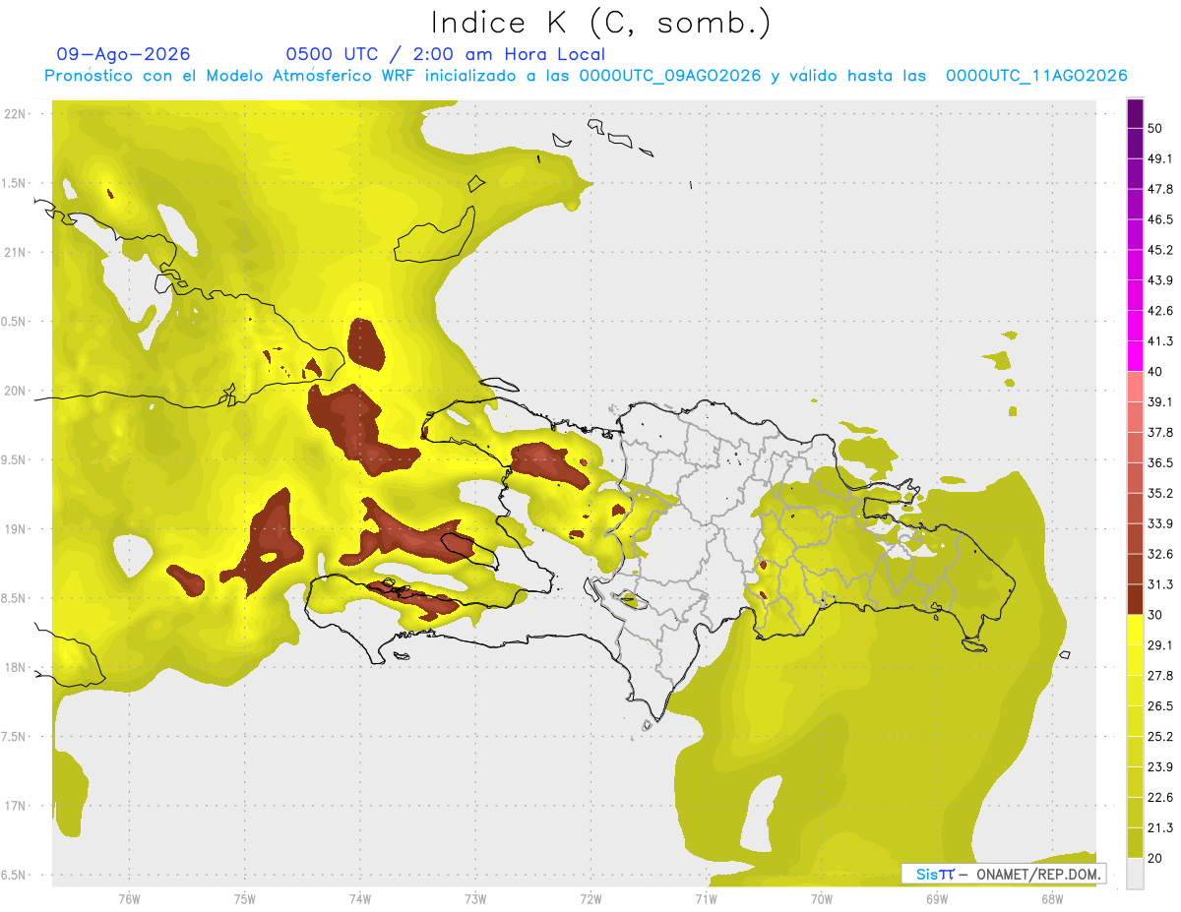
Task: Click the "33.9" color bar label
Action: pos(1159,523)
